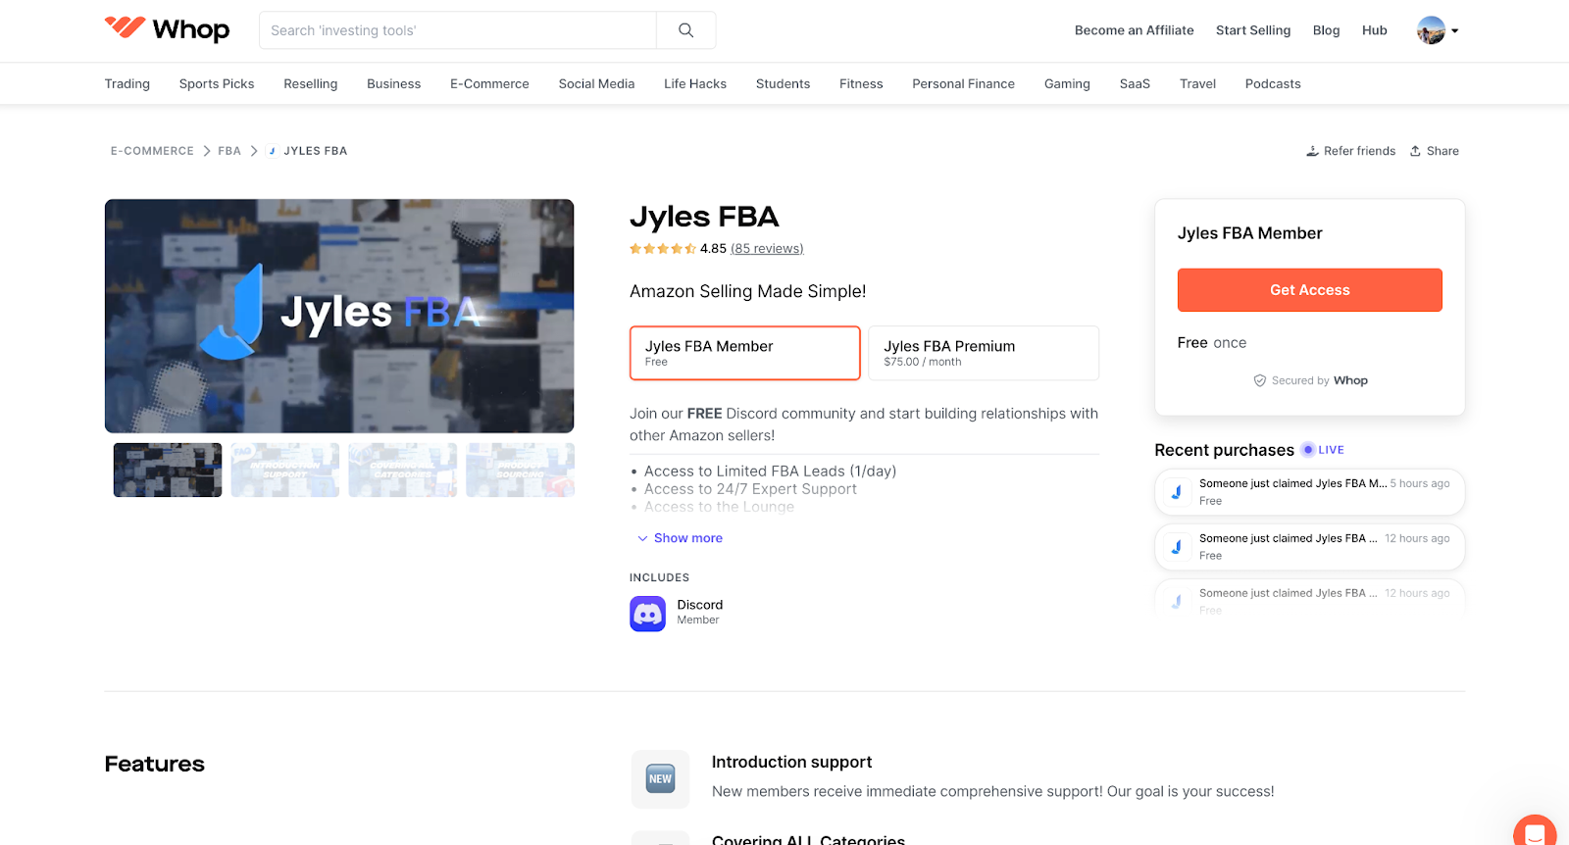This screenshot has width=1569, height=845.
Task: Select the first gallery thumbnail
Action: 168,470
